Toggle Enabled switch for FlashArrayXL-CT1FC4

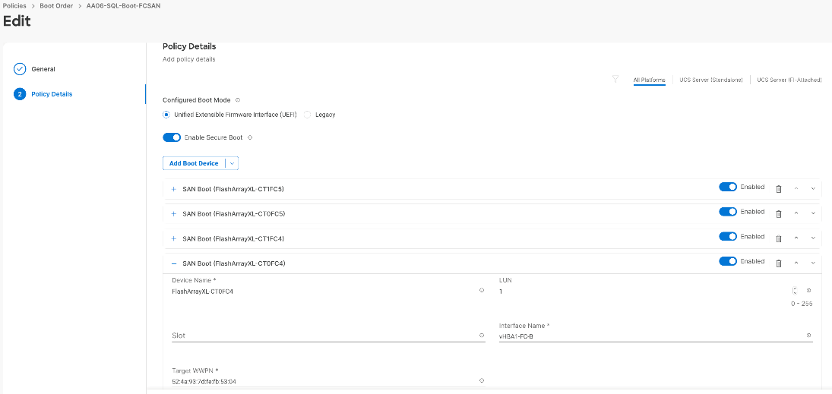click(x=728, y=237)
